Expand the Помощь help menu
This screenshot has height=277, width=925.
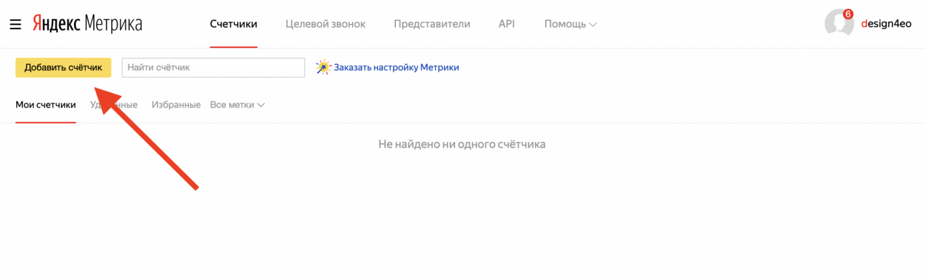tap(565, 24)
